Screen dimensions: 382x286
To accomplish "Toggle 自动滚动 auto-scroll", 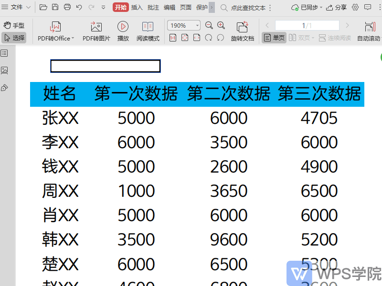I will 368,32.
